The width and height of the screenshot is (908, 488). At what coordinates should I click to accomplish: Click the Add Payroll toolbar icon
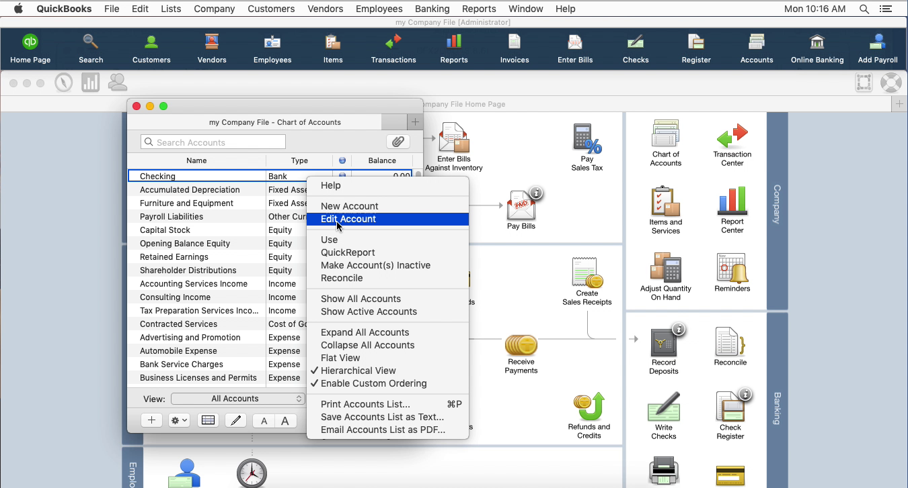point(878,49)
